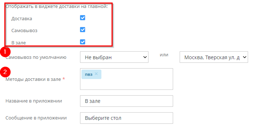Open the Не выбран dropdown

tap(114, 57)
